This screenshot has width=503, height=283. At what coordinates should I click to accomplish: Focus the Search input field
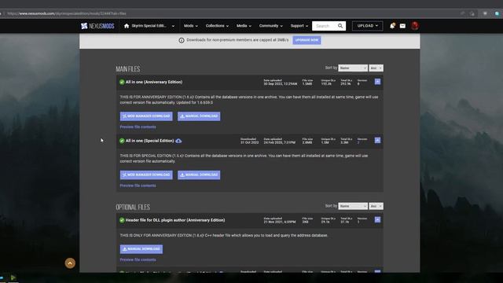click(324, 26)
